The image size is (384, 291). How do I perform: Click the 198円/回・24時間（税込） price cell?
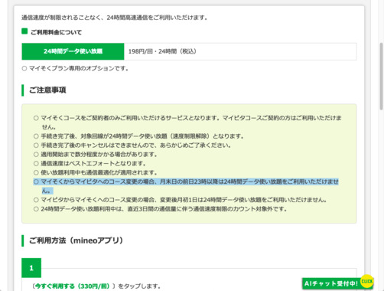[x=240, y=51]
